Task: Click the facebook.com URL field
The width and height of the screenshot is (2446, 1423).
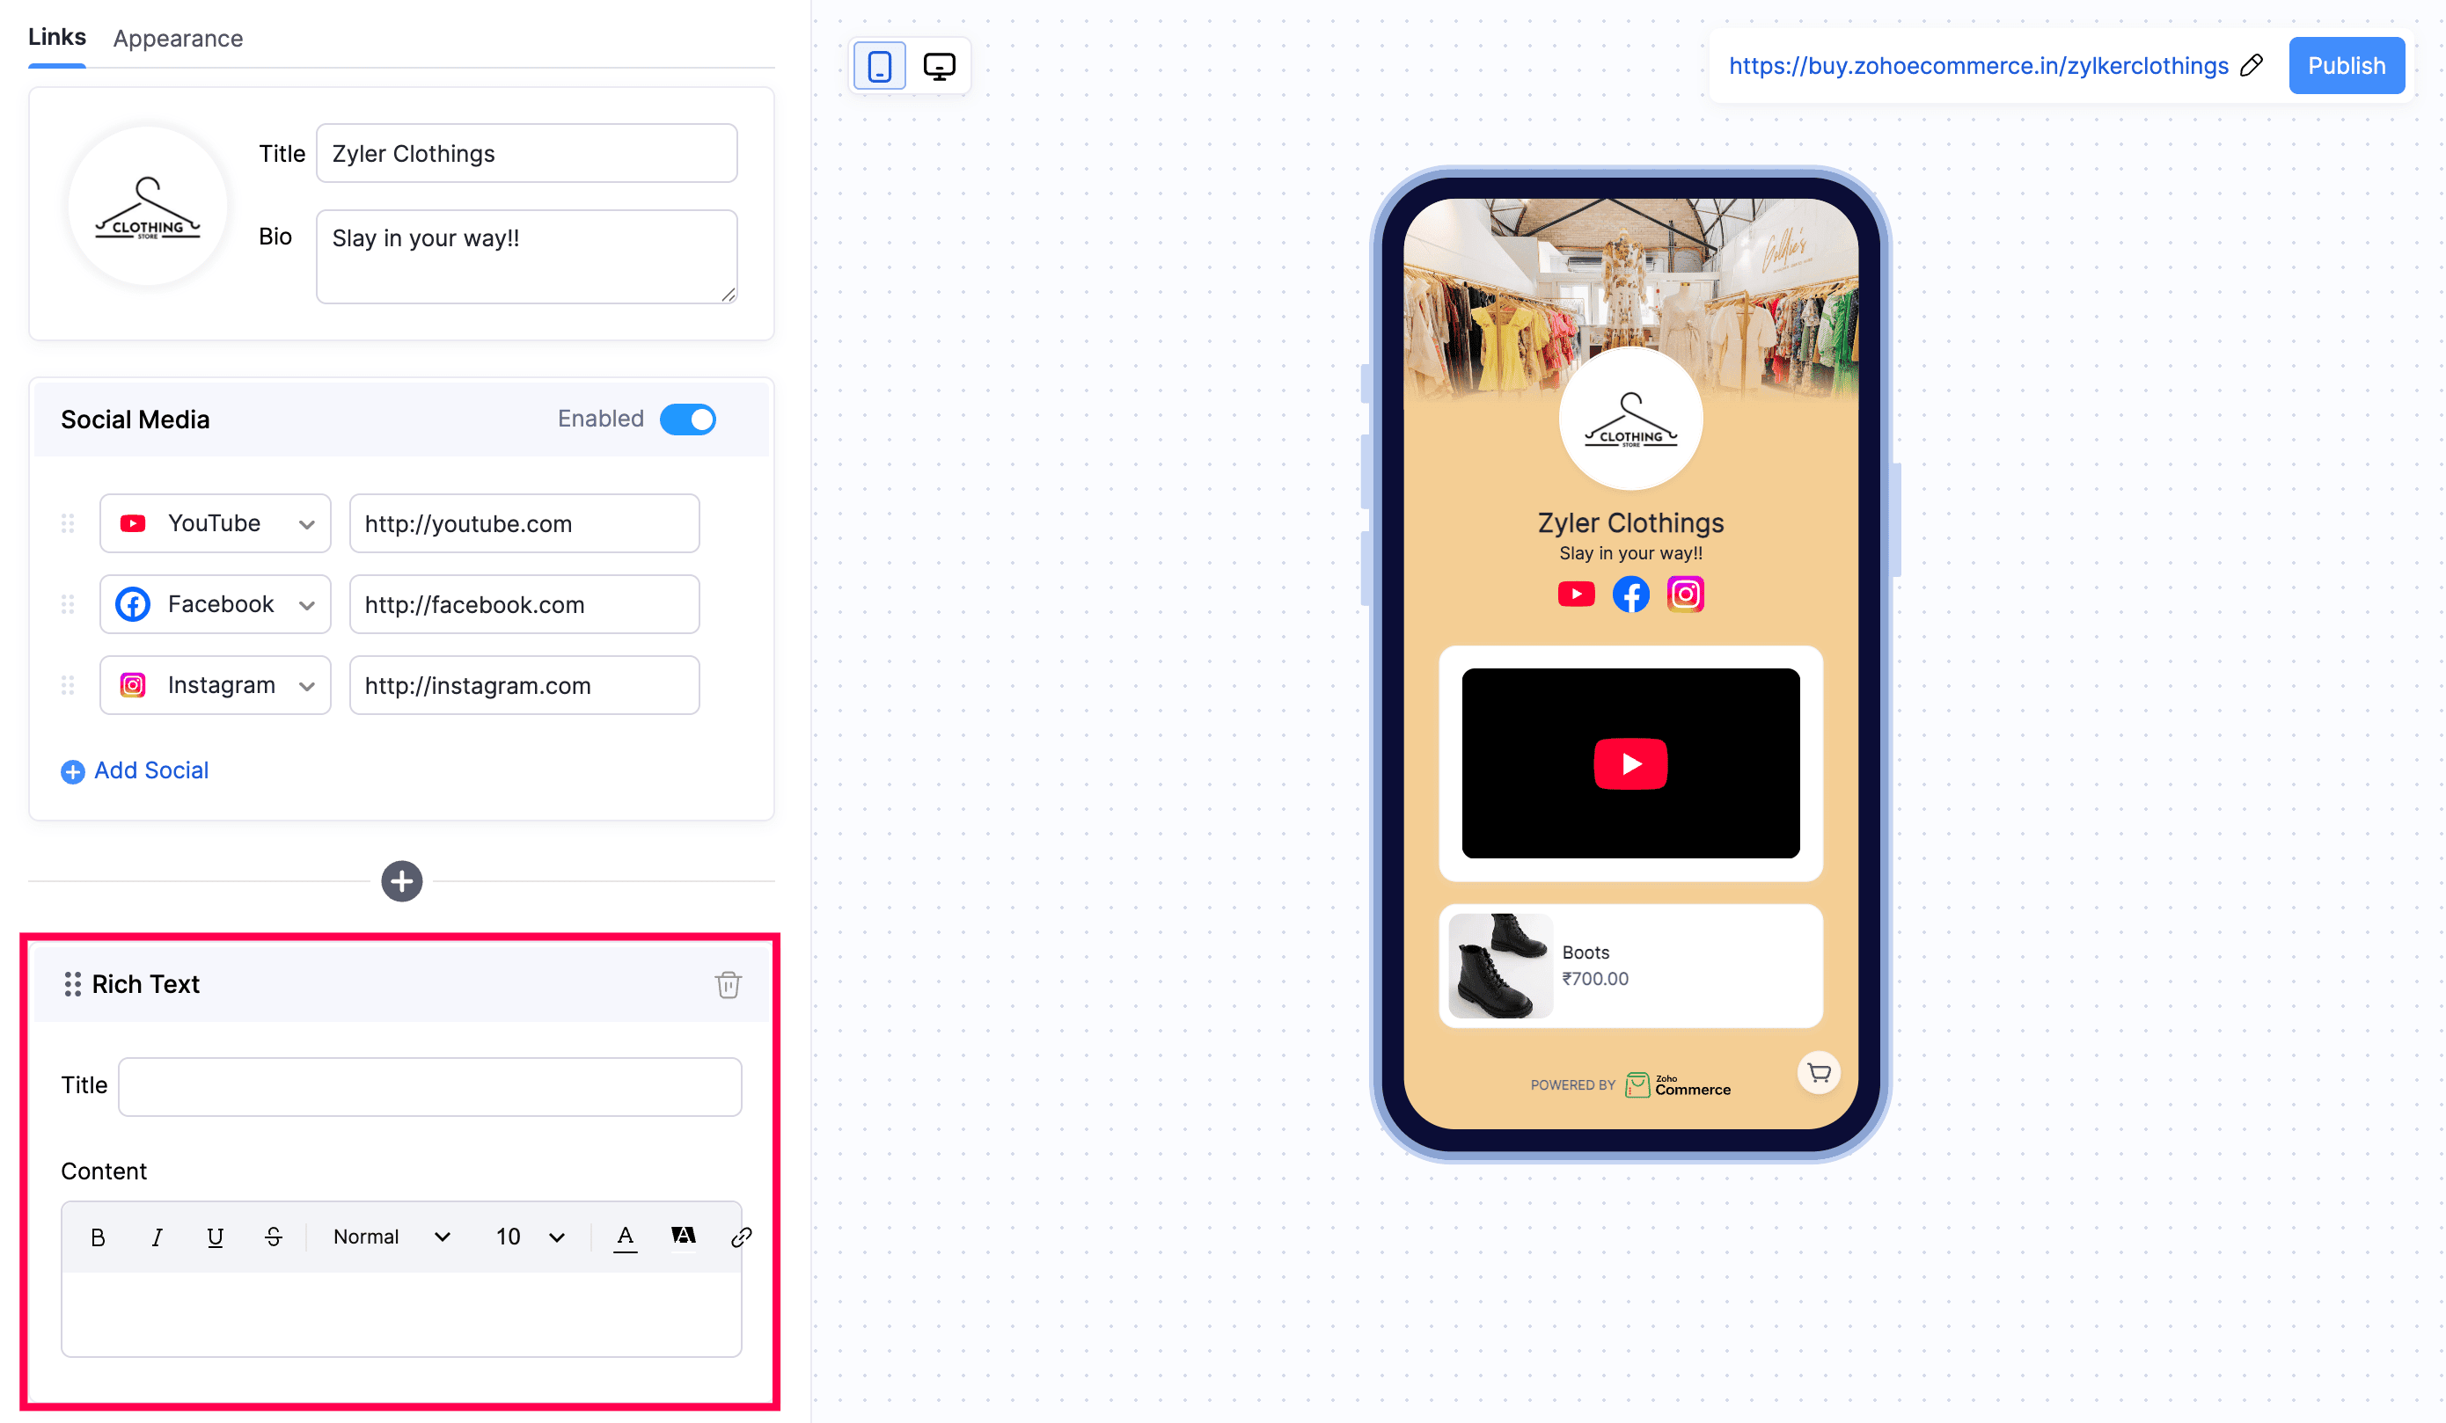Action: click(x=524, y=604)
